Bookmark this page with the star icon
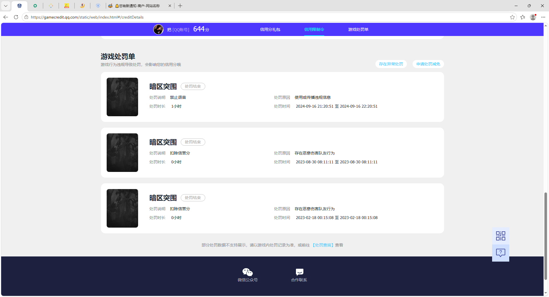Viewport: 549px width, 297px height. point(512,17)
